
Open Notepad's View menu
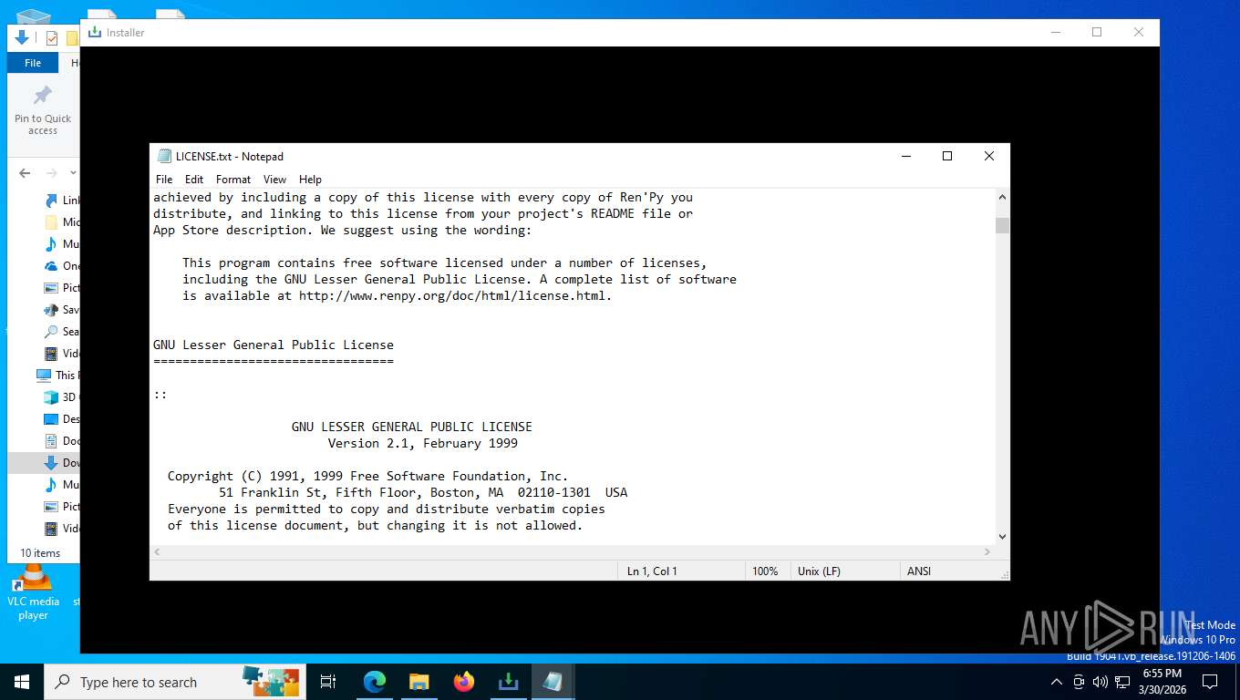[x=274, y=180]
